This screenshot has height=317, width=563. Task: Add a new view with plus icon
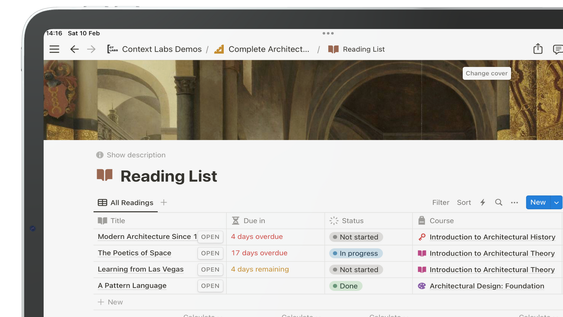point(164,202)
